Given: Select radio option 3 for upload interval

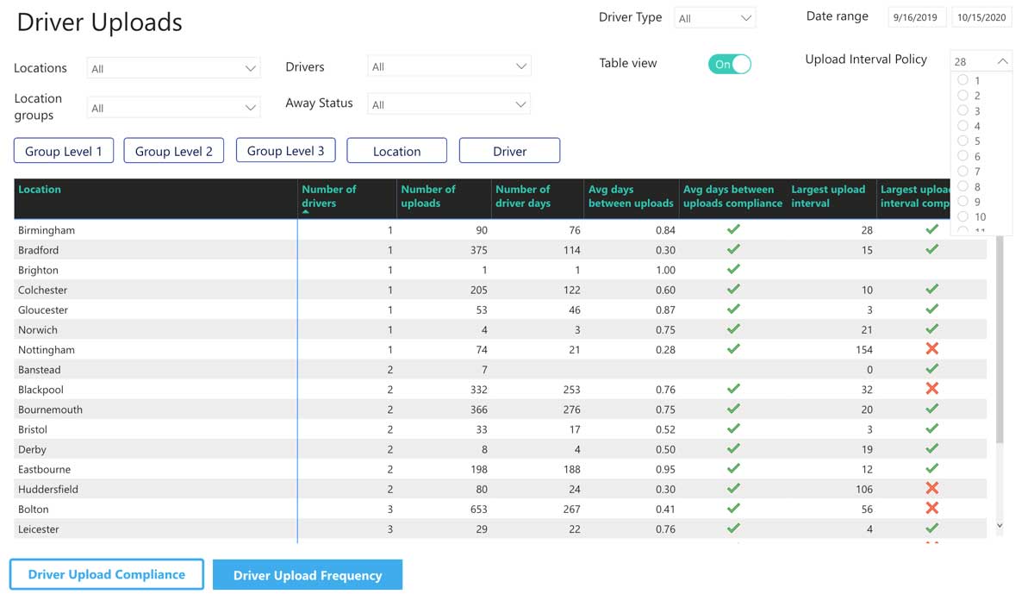Looking at the screenshot, I should pyautogui.click(x=963, y=110).
